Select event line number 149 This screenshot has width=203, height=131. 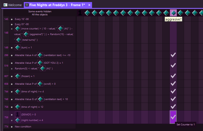6,47
